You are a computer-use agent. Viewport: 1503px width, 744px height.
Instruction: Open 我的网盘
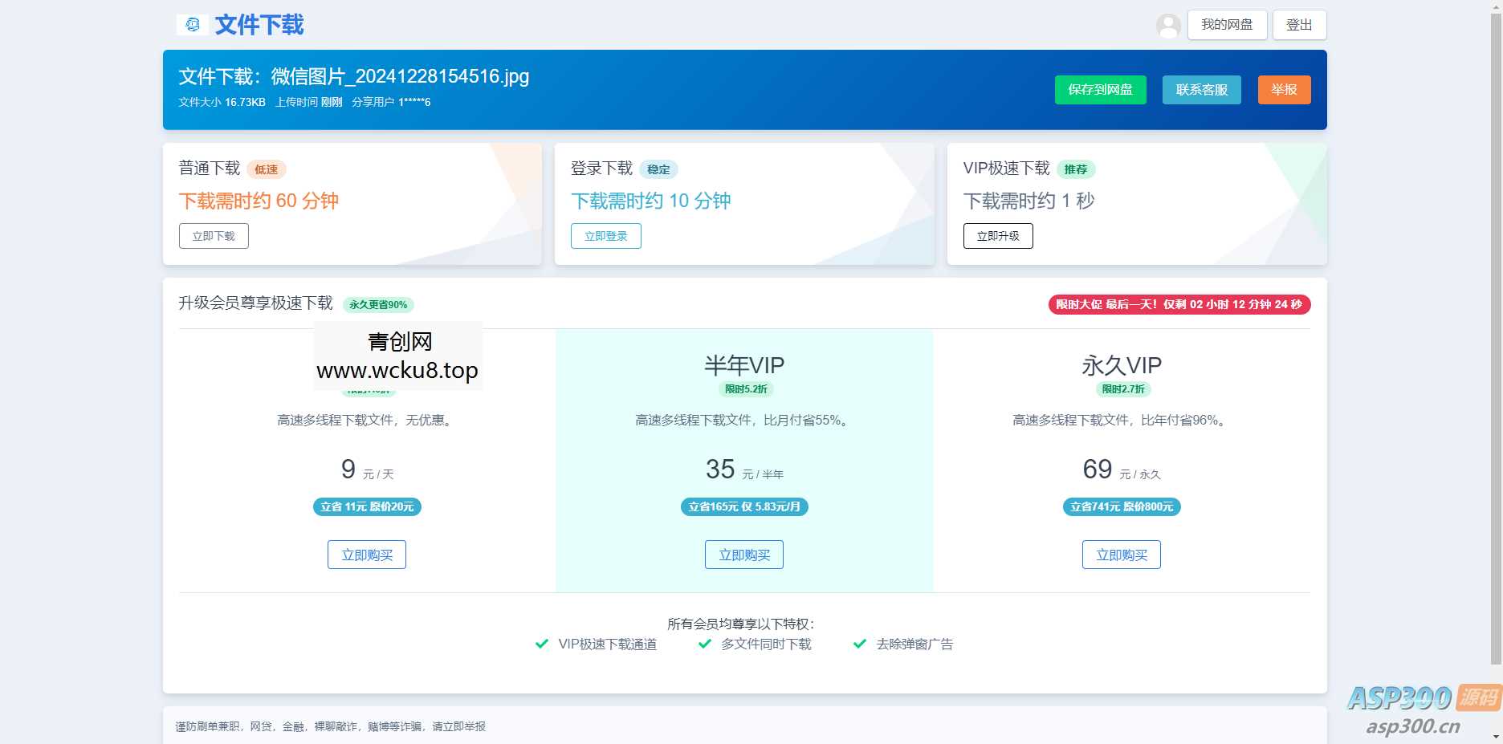click(x=1226, y=25)
